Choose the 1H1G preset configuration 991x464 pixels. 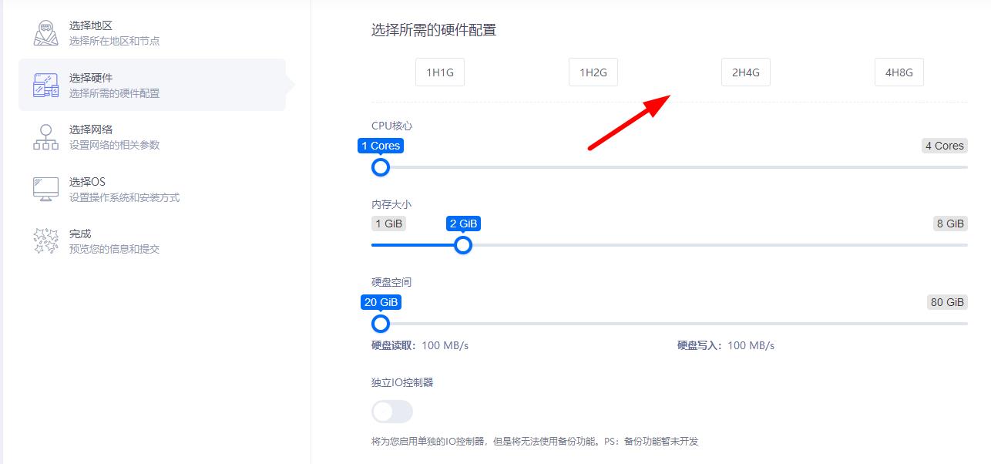440,72
